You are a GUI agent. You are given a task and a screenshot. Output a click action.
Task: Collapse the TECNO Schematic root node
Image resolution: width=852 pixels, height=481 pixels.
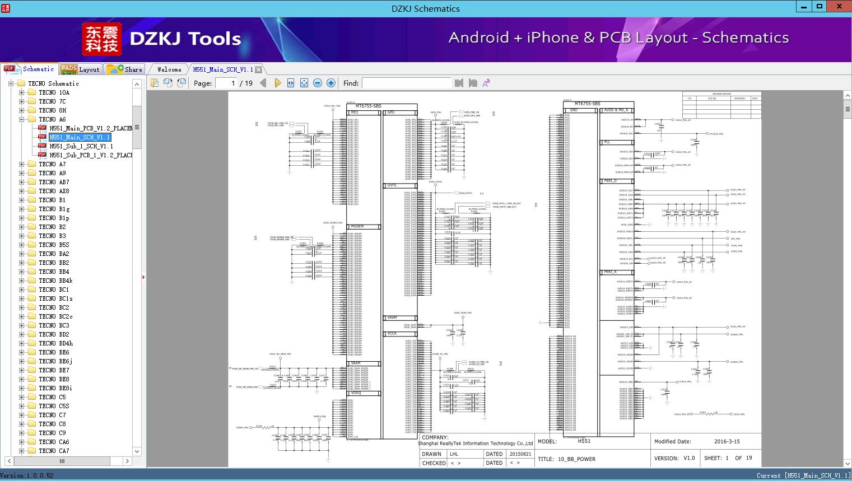[x=11, y=83]
